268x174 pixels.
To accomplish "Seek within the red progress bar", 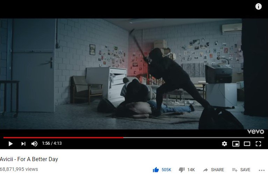I will pyautogui.click(x=63, y=137).
